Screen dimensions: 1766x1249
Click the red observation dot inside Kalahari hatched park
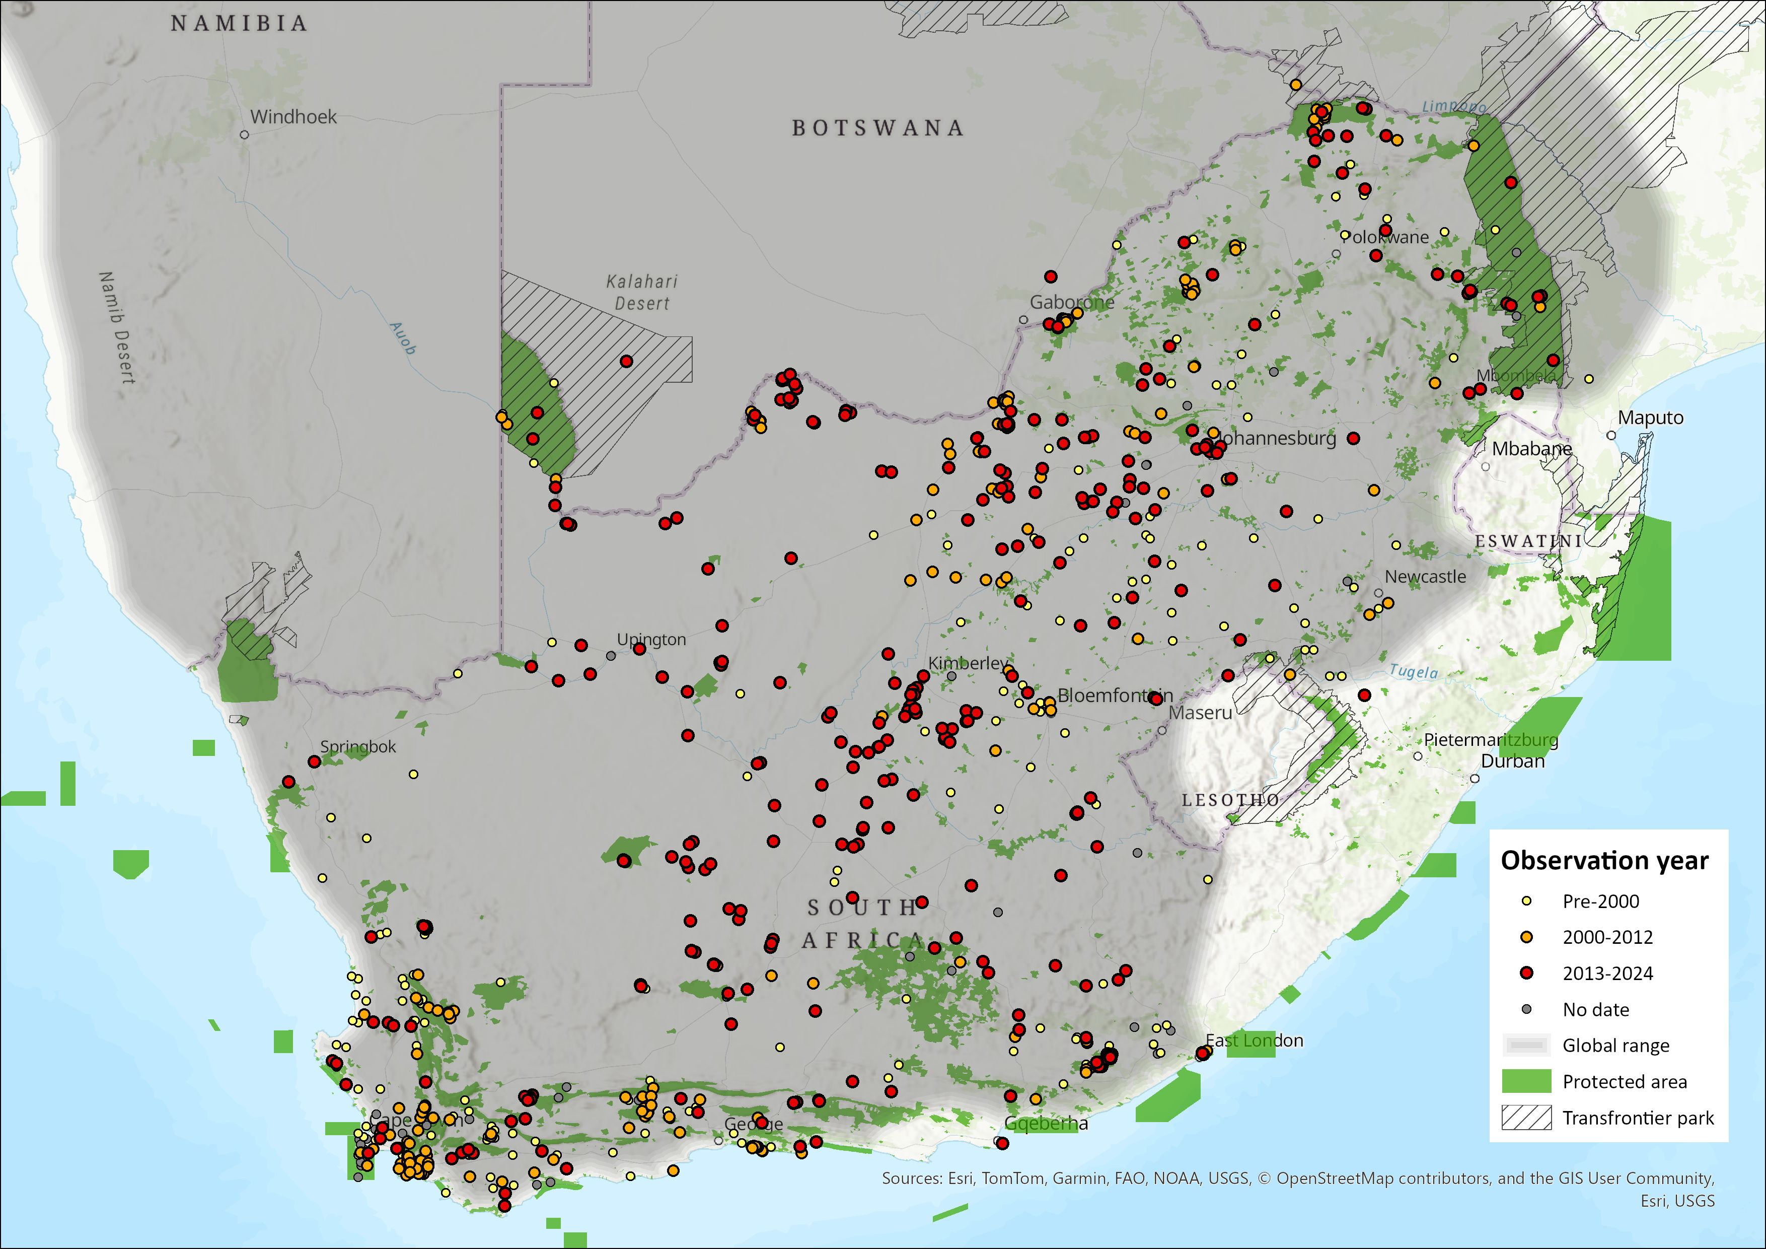click(626, 361)
